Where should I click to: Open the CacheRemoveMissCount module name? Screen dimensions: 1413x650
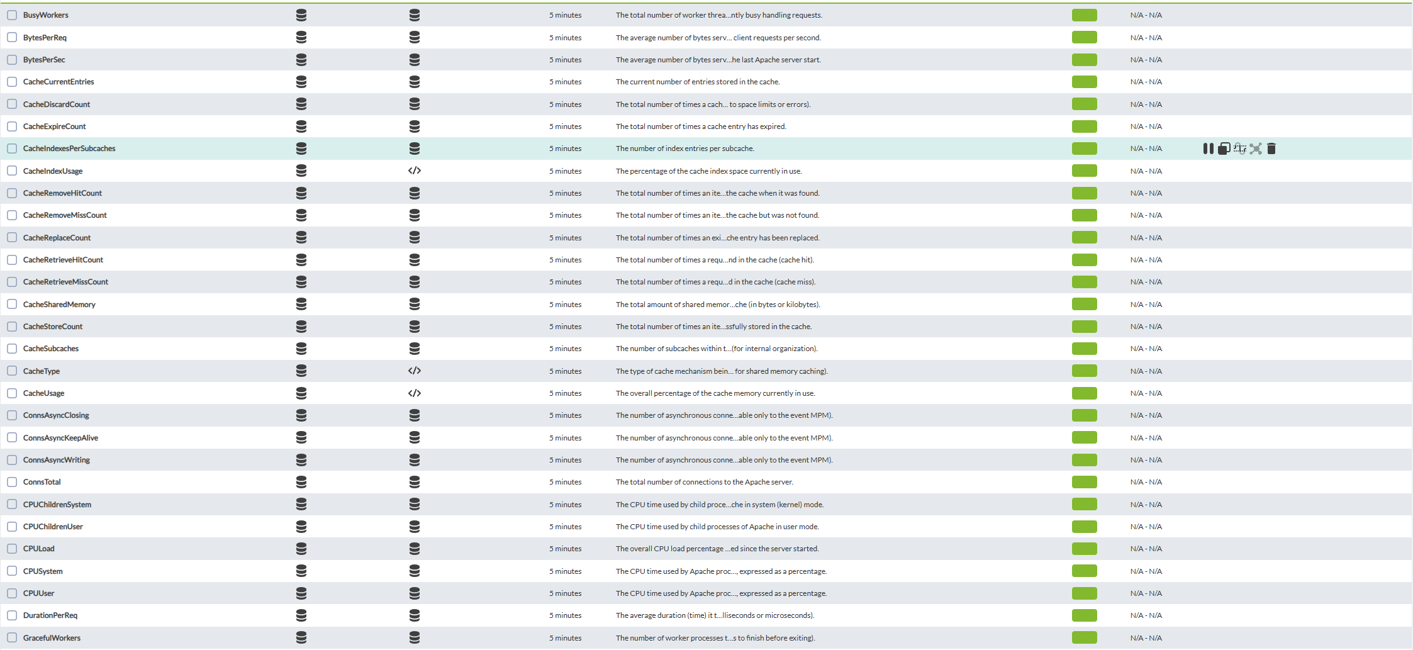coord(65,215)
